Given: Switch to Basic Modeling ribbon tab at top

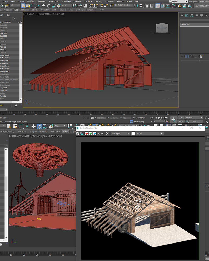Looking at the screenshot, I should 21,10.
